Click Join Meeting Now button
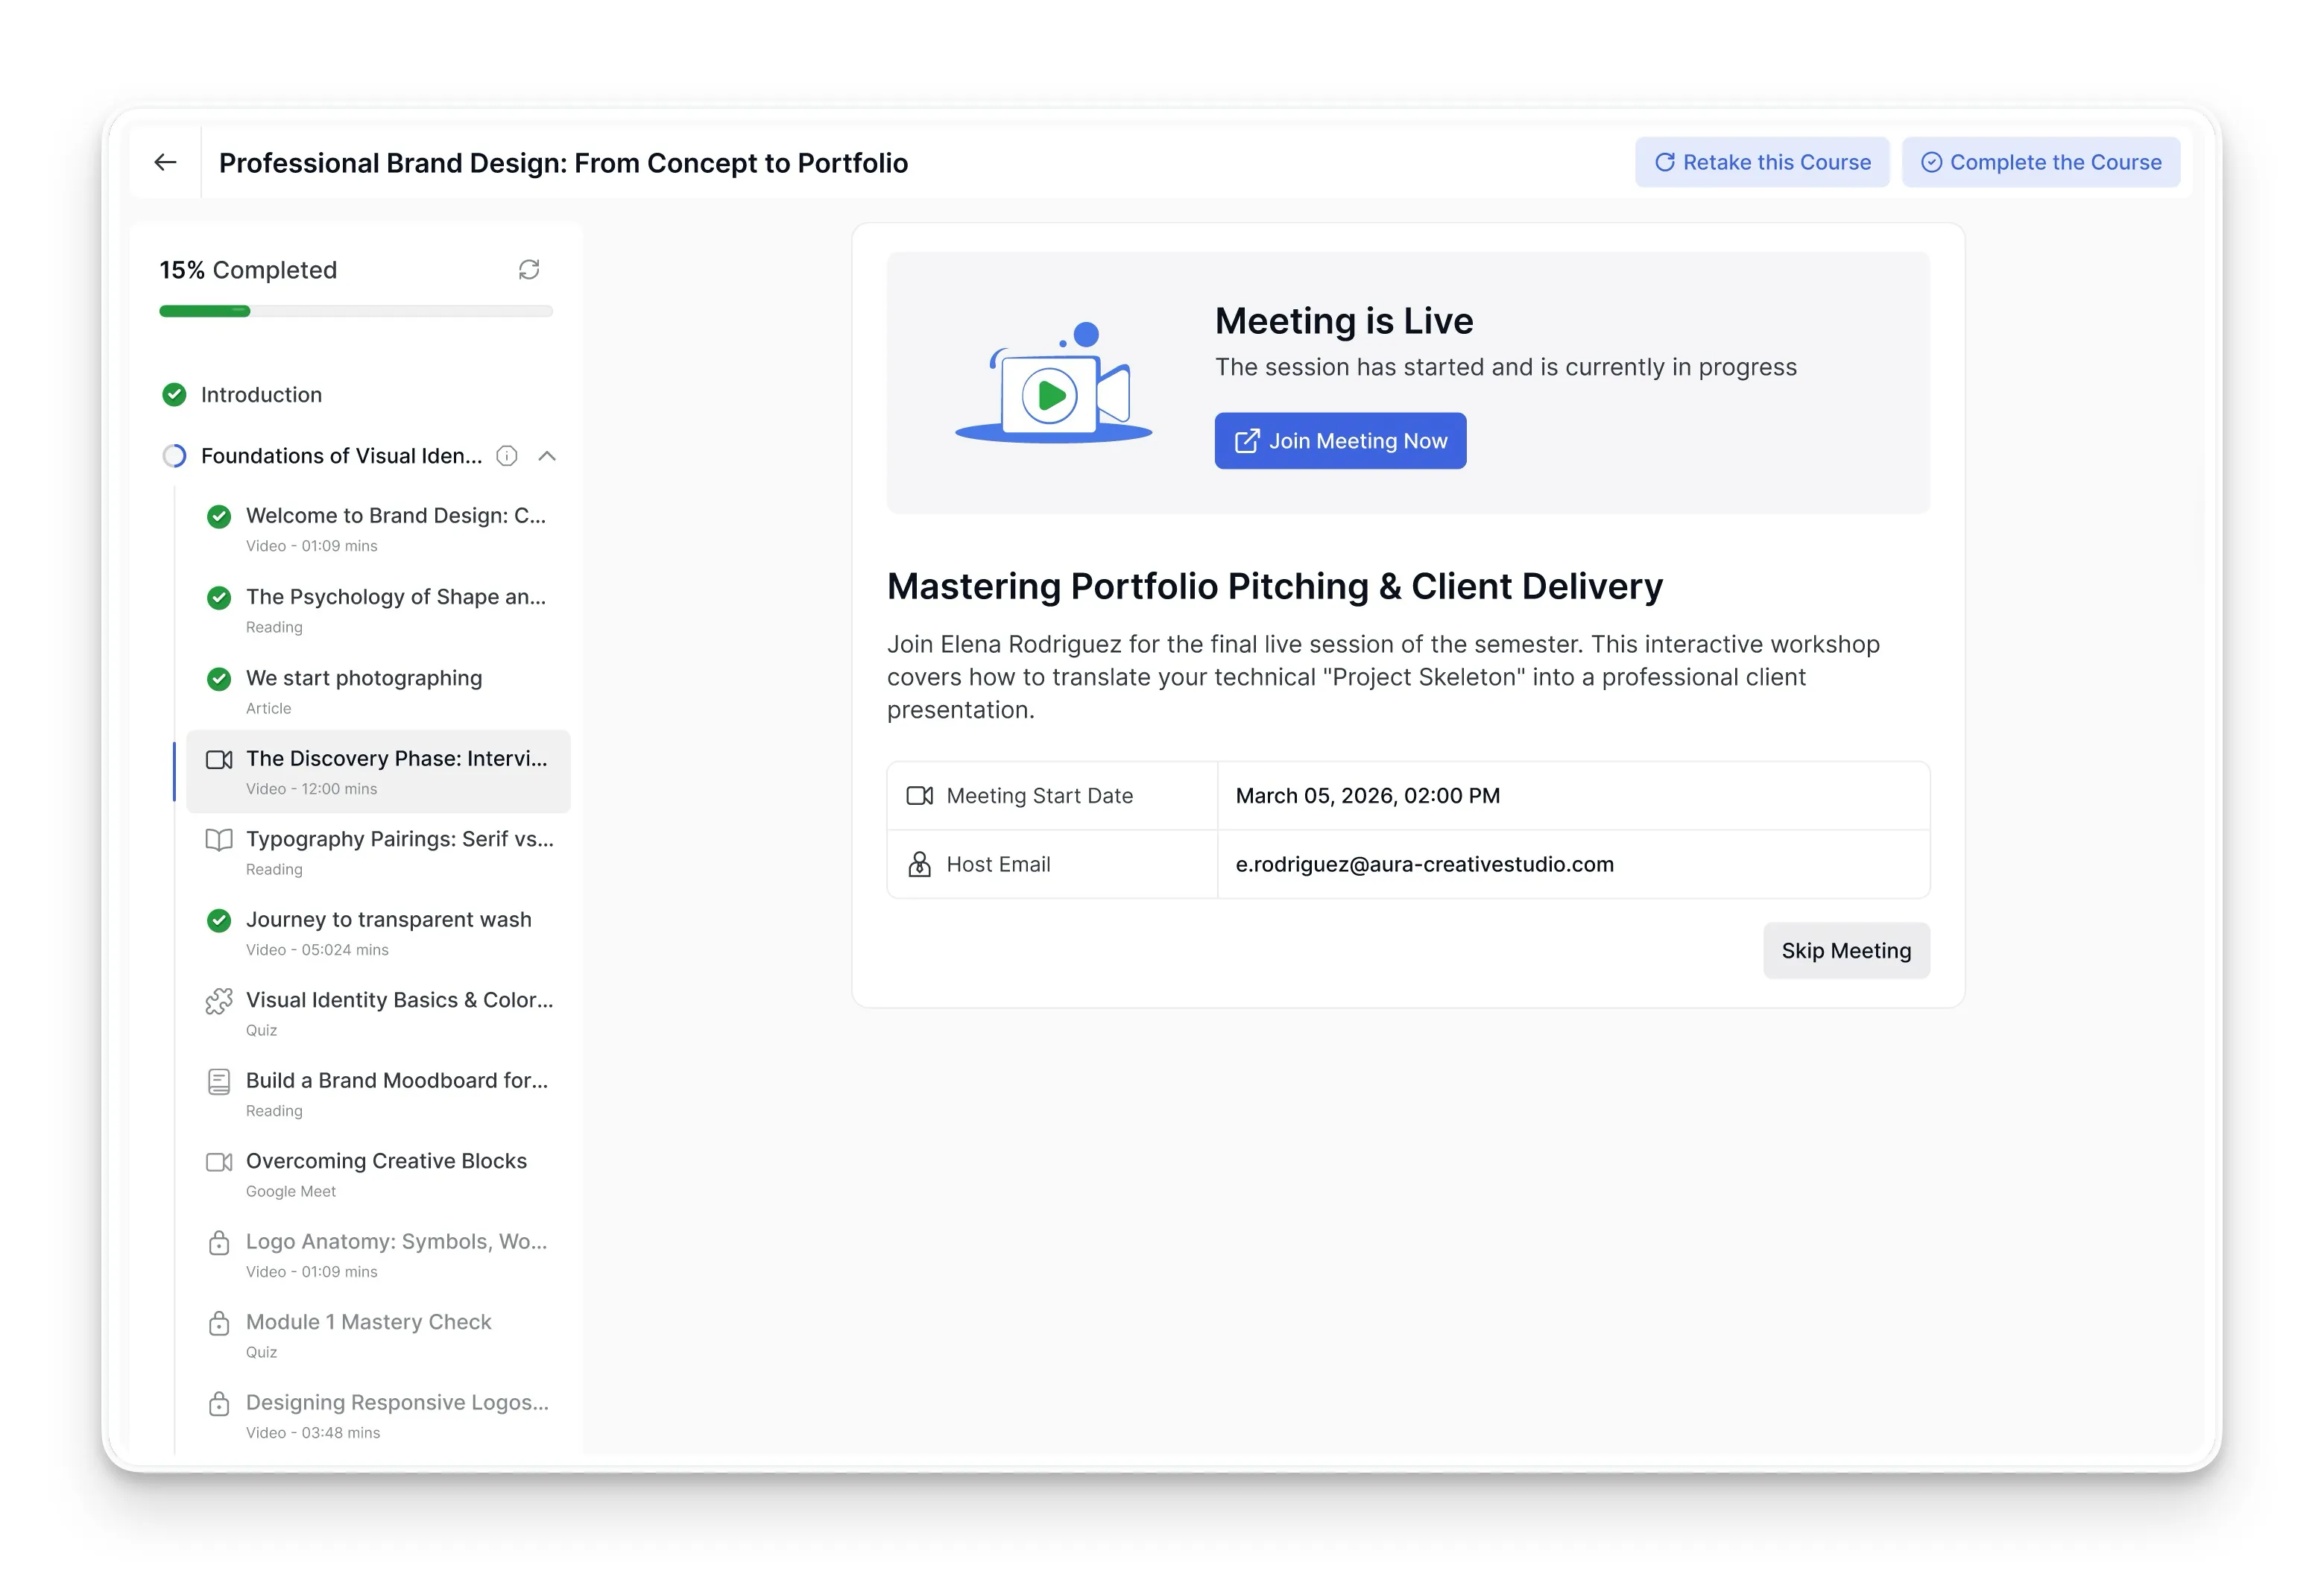This screenshot has height=1574, width=2324. point(1340,441)
